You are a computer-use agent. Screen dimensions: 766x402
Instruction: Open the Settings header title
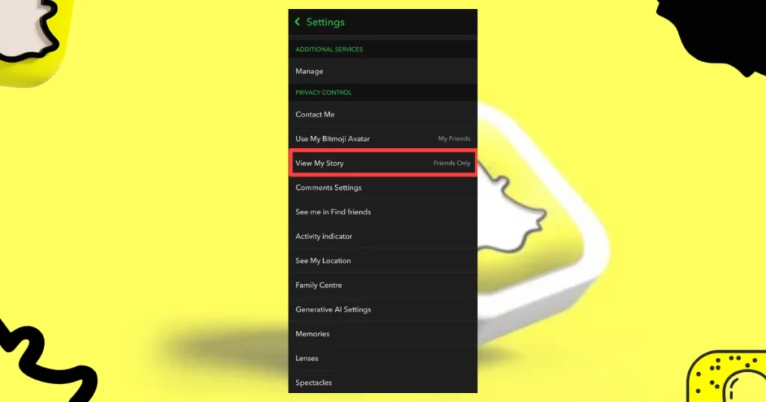tap(325, 22)
